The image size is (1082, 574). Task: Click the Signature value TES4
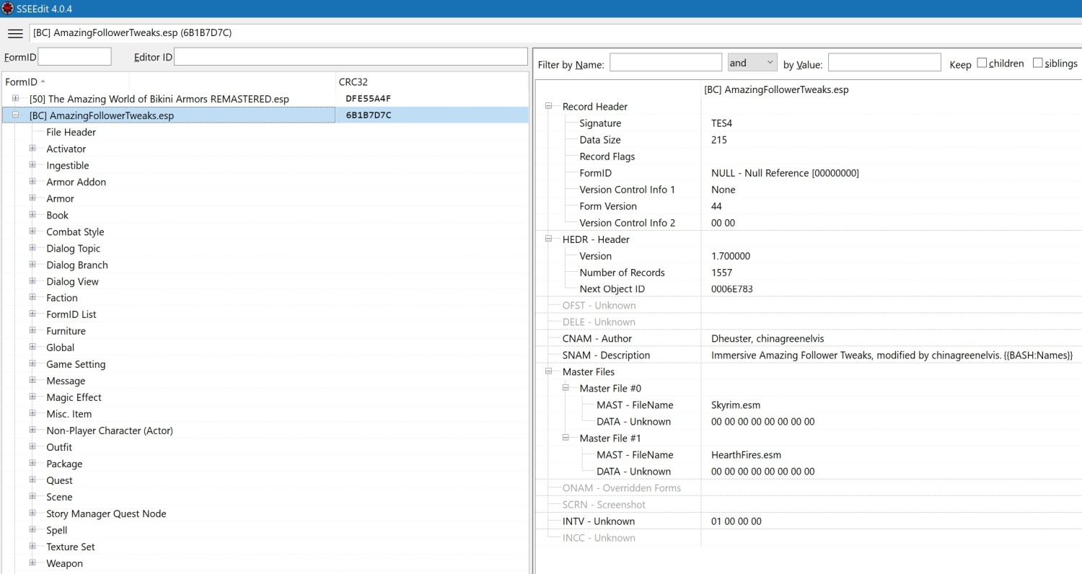(721, 123)
